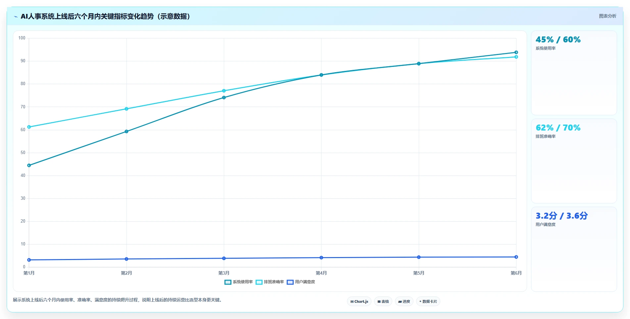Click the 排班准确率 point at 第2月
The width and height of the screenshot is (630, 319).
(126, 109)
